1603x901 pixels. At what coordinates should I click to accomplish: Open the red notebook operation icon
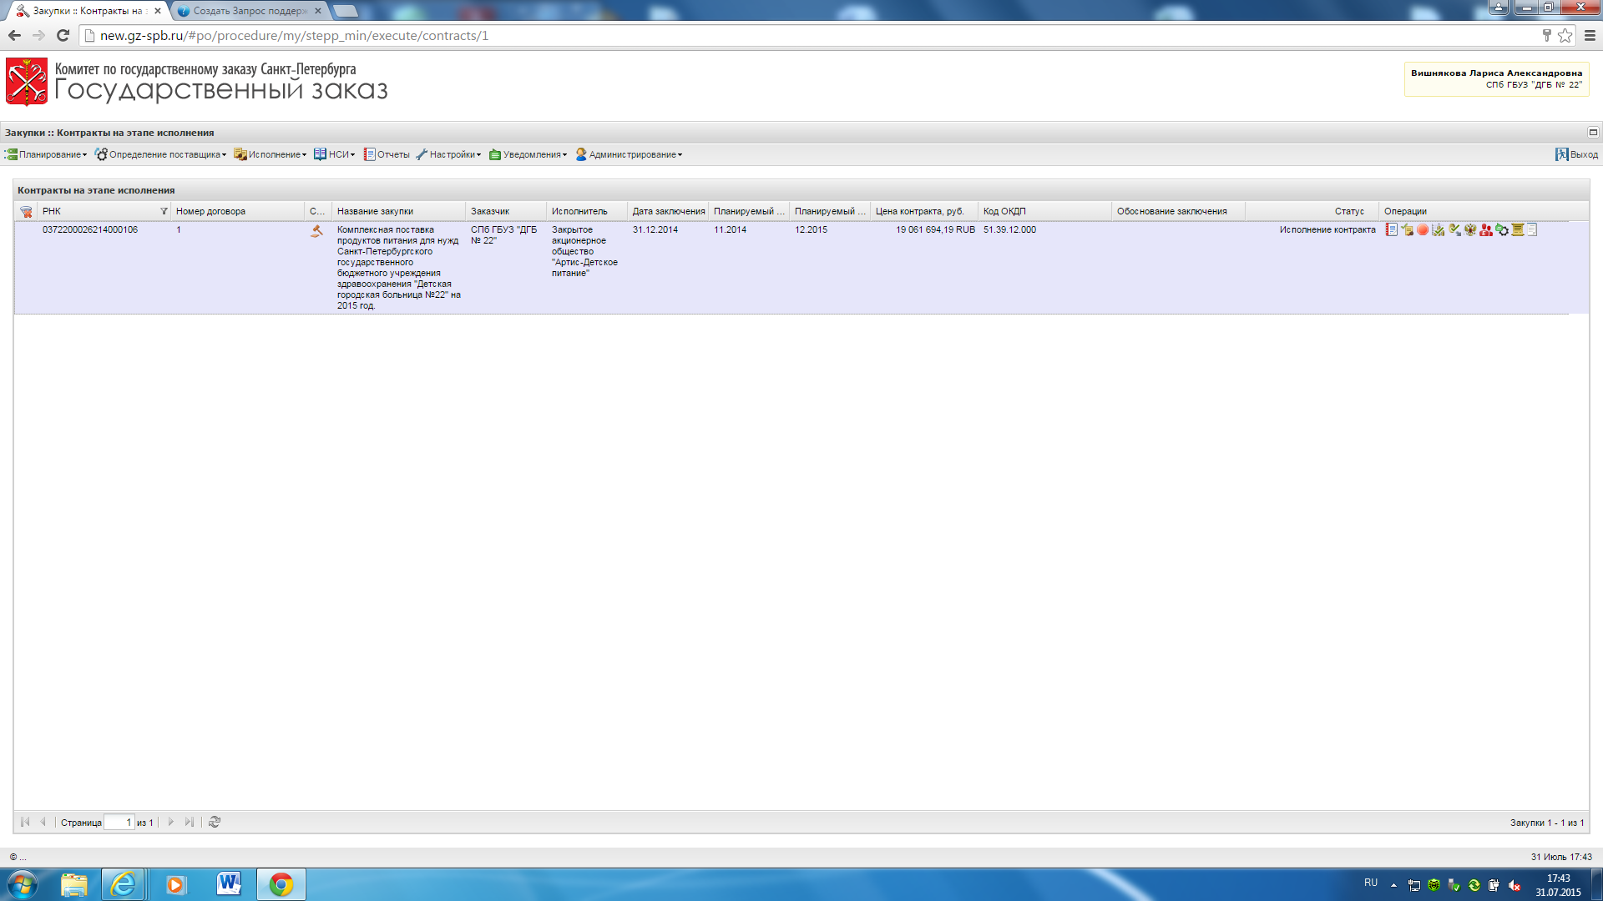pyautogui.click(x=1392, y=229)
